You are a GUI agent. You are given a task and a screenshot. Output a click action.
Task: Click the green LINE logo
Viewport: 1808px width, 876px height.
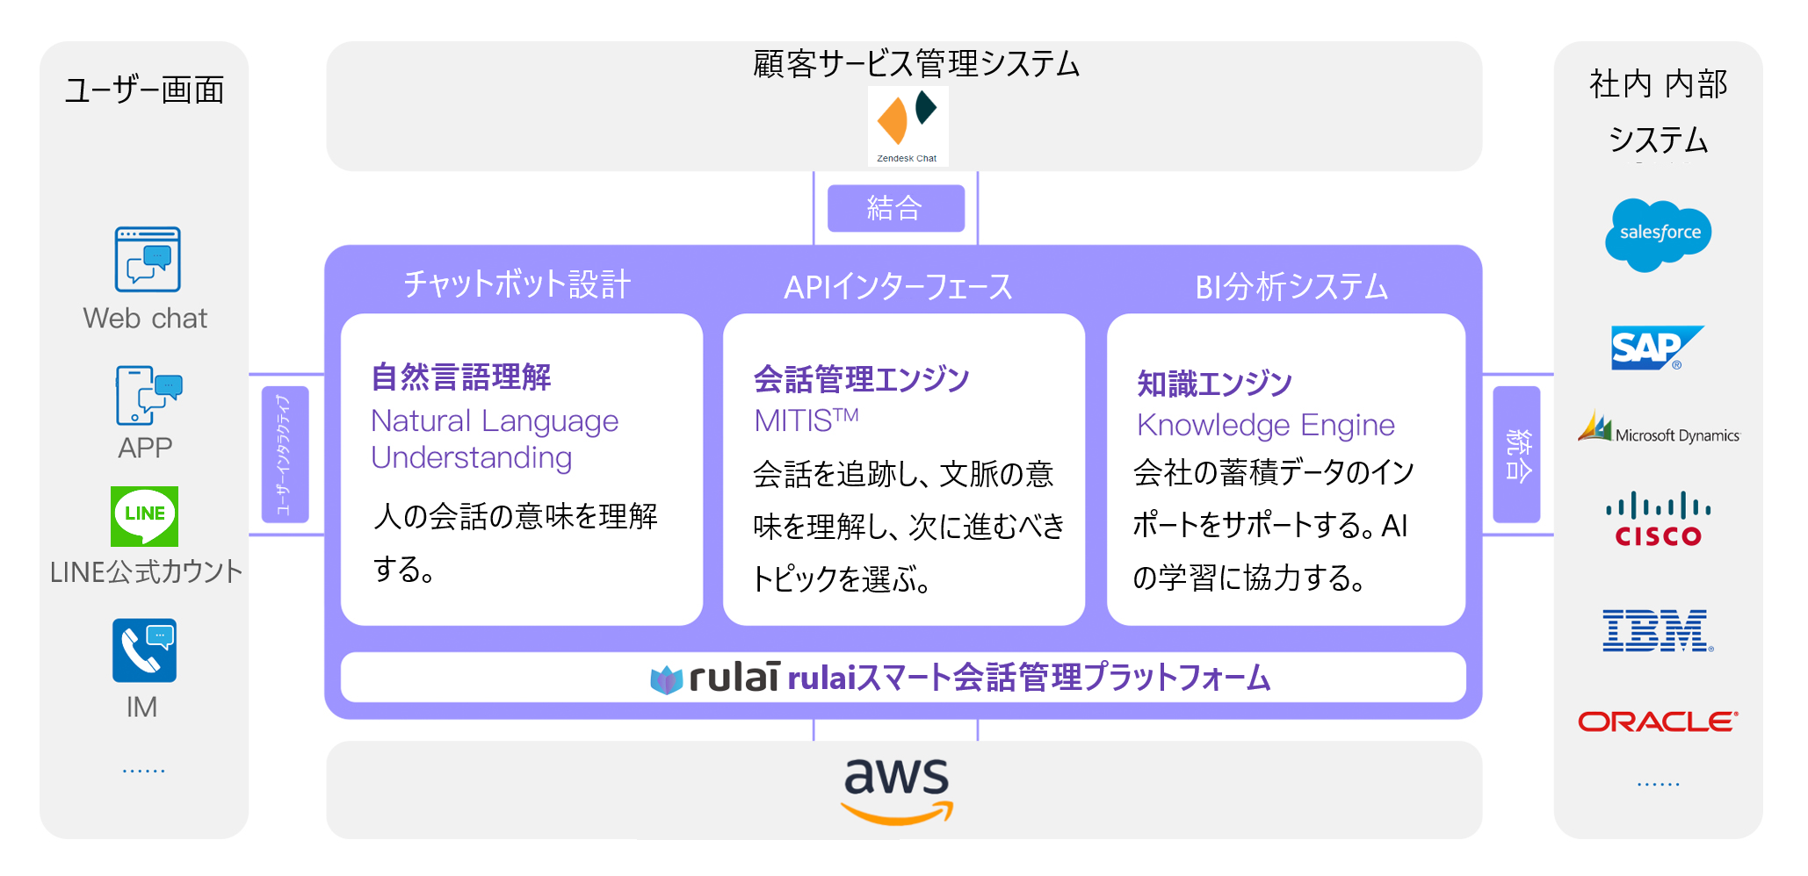pos(145,516)
